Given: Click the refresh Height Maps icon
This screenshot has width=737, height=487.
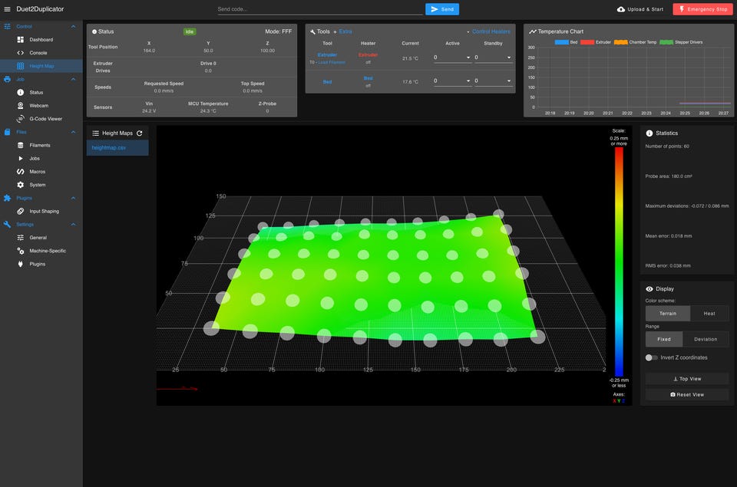Looking at the screenshot, I should click(140, 133).
